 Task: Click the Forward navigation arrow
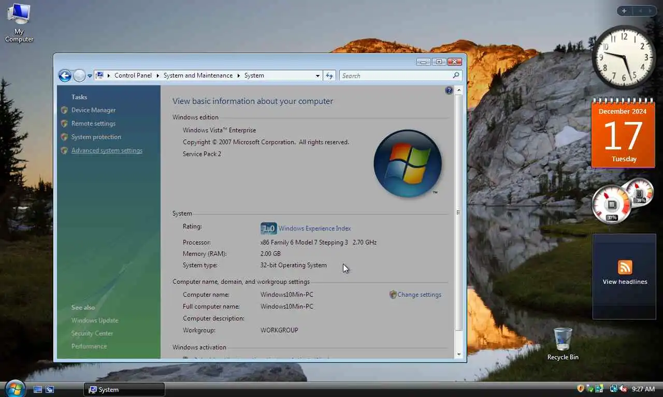79,76
